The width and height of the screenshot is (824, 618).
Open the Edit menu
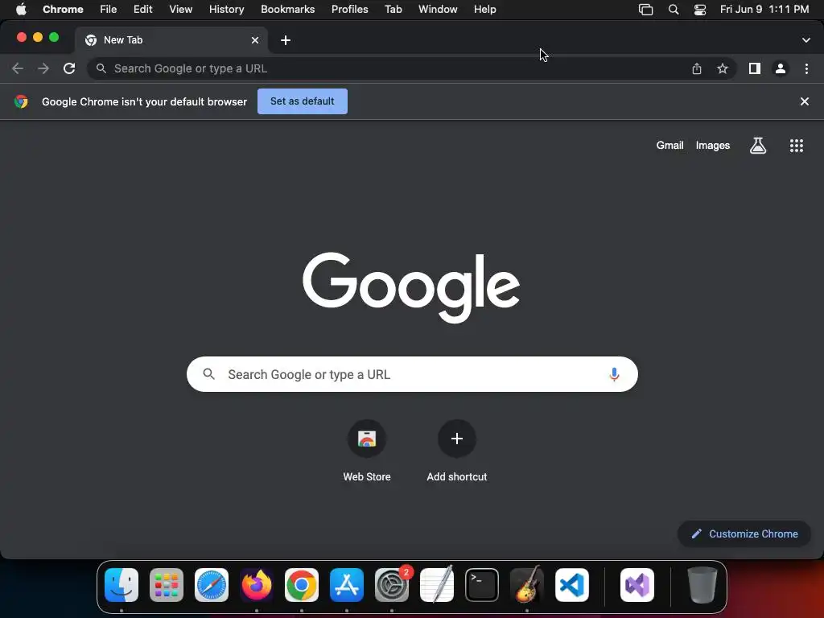click(x=143, y=10)
